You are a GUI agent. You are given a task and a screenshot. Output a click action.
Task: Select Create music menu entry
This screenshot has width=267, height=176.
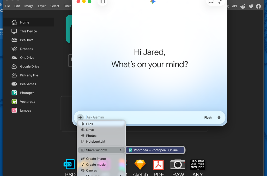101,165
